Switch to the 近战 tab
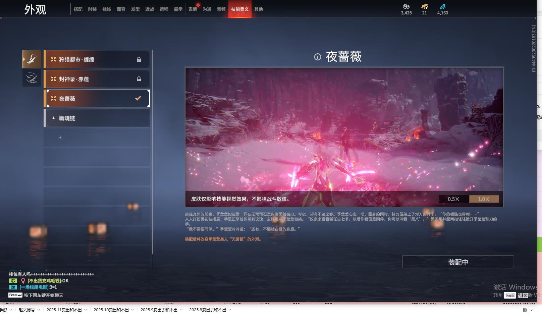 (150, 9)
